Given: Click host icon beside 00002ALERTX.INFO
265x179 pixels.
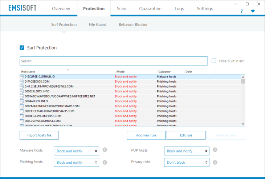Looking at the screenshot, I should (x=22, y=91).
